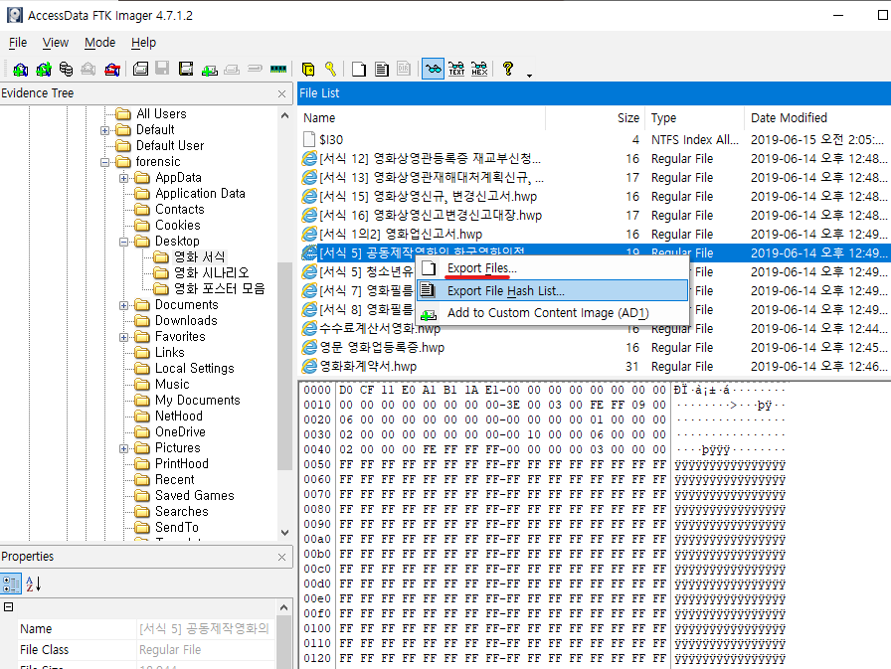This screenshot has height=669, width=891.
Task: Select the $I30 file row
Action: [595, 140]
